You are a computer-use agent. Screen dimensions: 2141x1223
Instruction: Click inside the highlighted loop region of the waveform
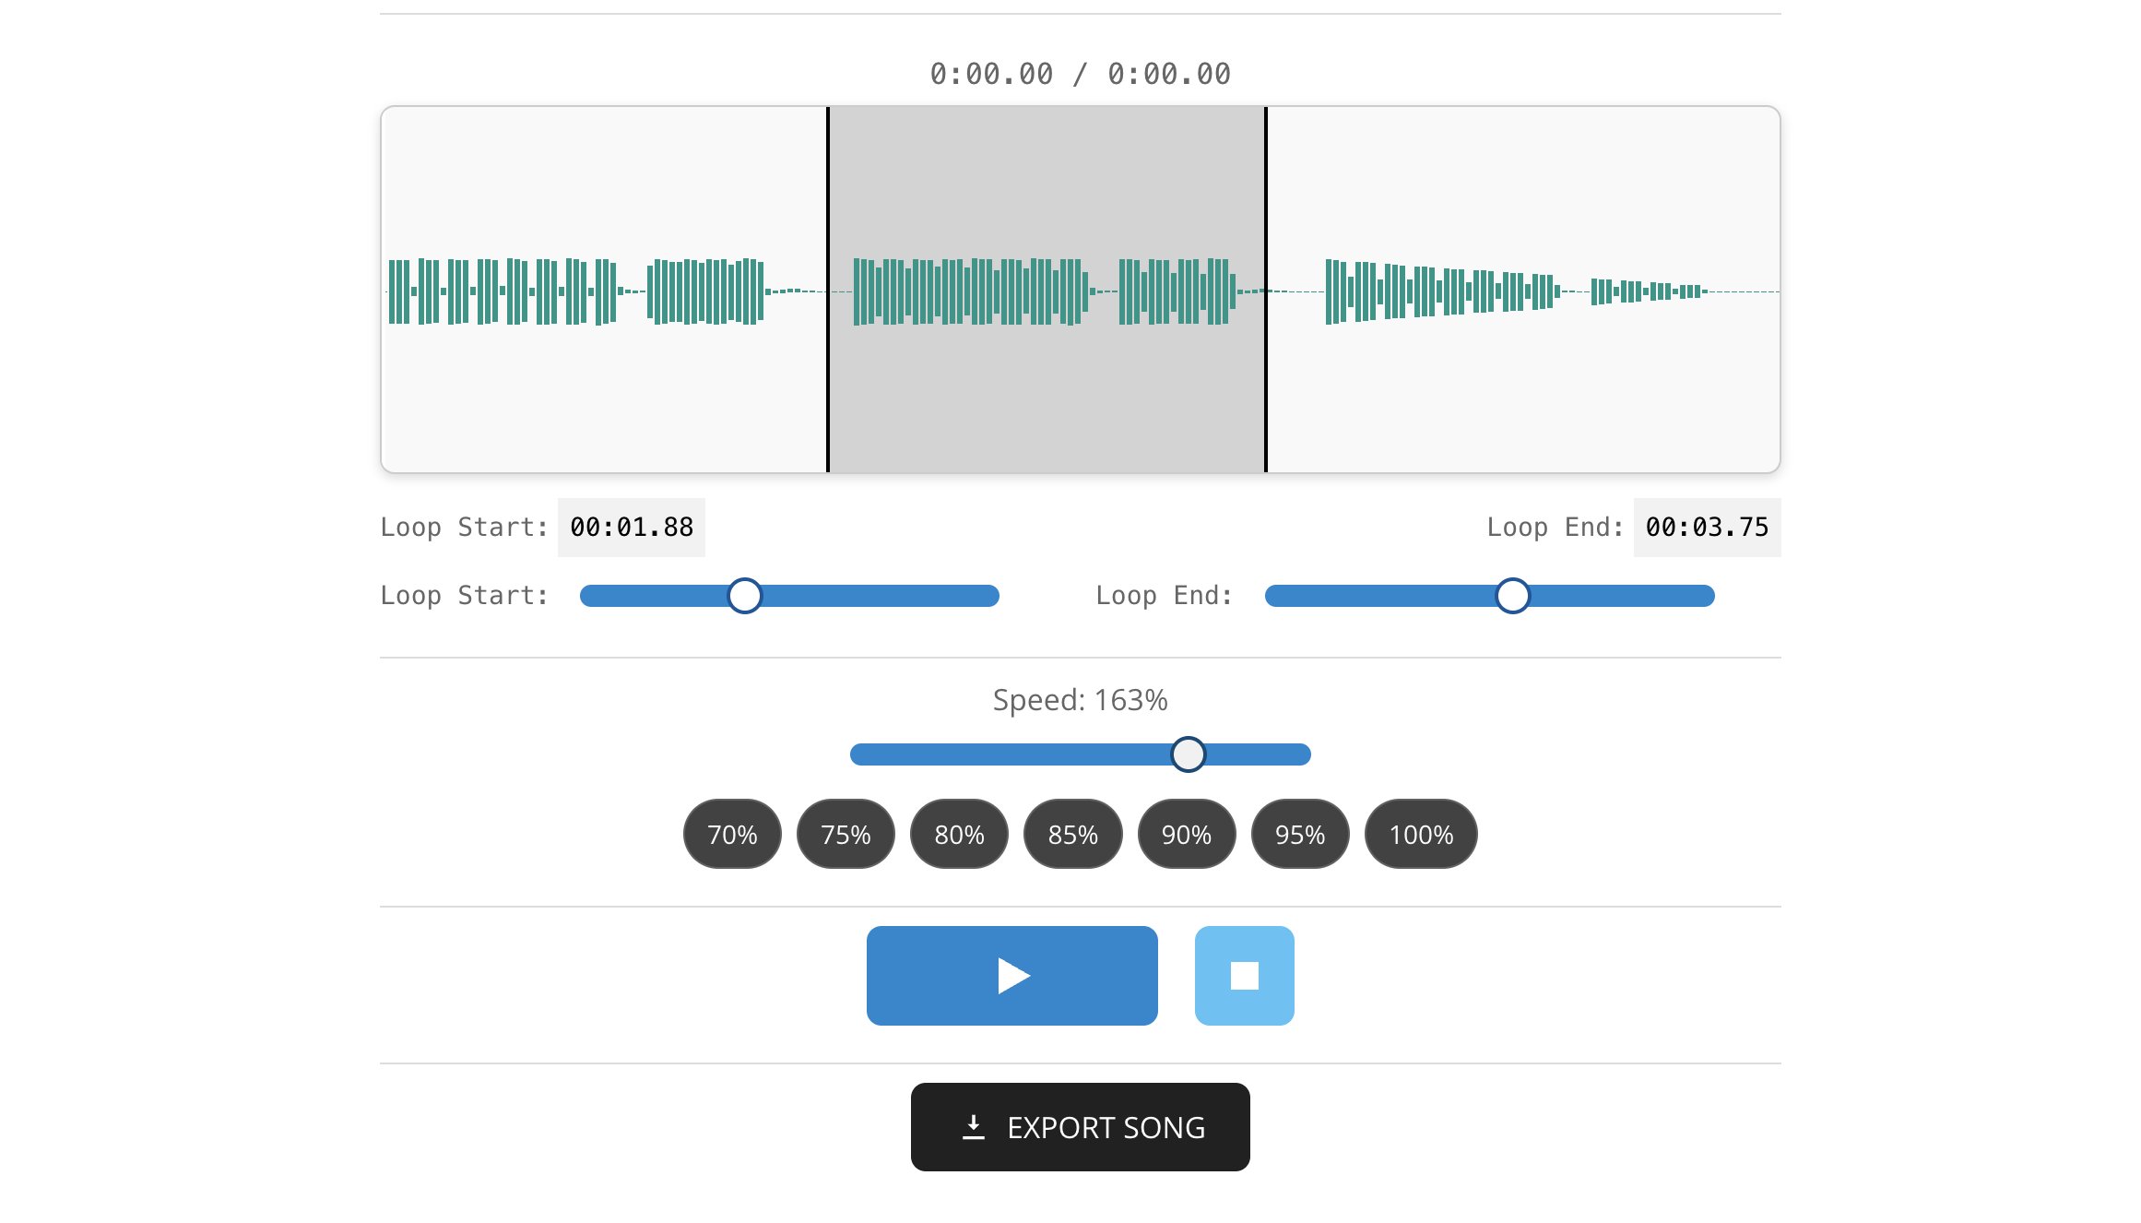click(x=1047, y=291)
